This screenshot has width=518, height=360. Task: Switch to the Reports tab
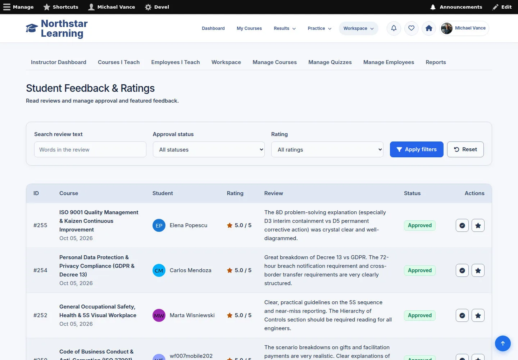(436, 62)
